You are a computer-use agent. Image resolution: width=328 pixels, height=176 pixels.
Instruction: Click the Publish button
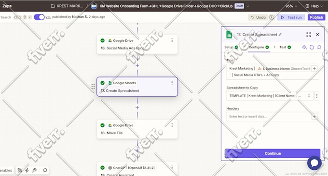click(x=316, y=17)
